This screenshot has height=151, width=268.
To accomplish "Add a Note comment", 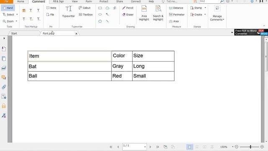I will coord(51,8).
